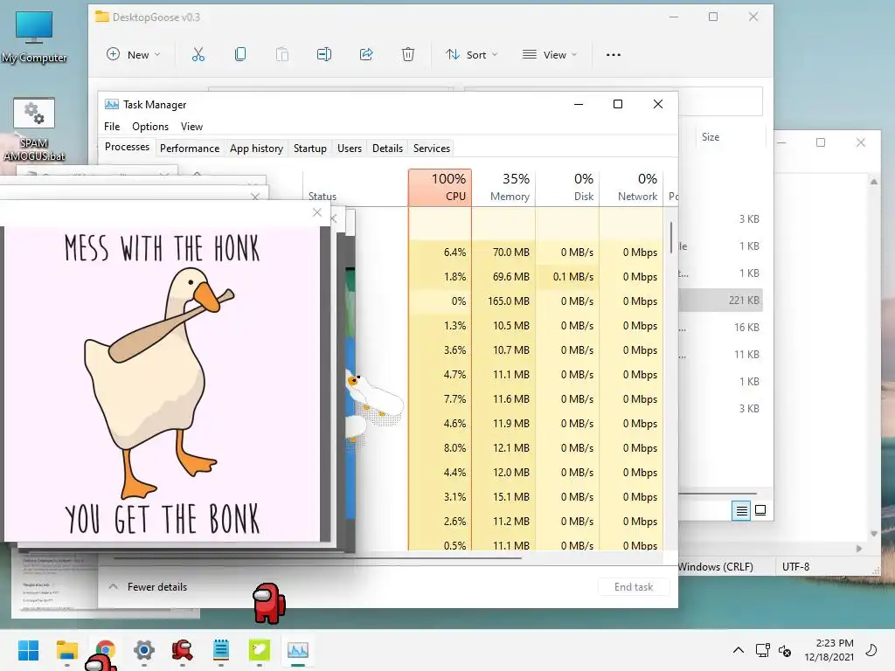Close the Mess With The Honk popup
The height and width of the screenshot is (671, 895).
pyautogui.click(x=317, y=212)
